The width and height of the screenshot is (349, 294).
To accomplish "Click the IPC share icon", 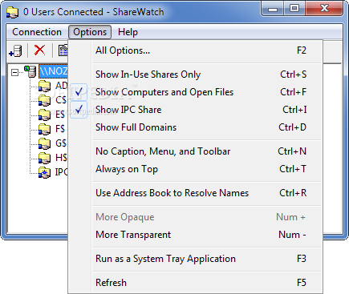I will click(44, 172).
